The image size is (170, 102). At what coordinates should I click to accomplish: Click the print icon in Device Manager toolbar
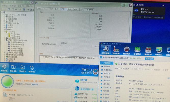(16, 9)
